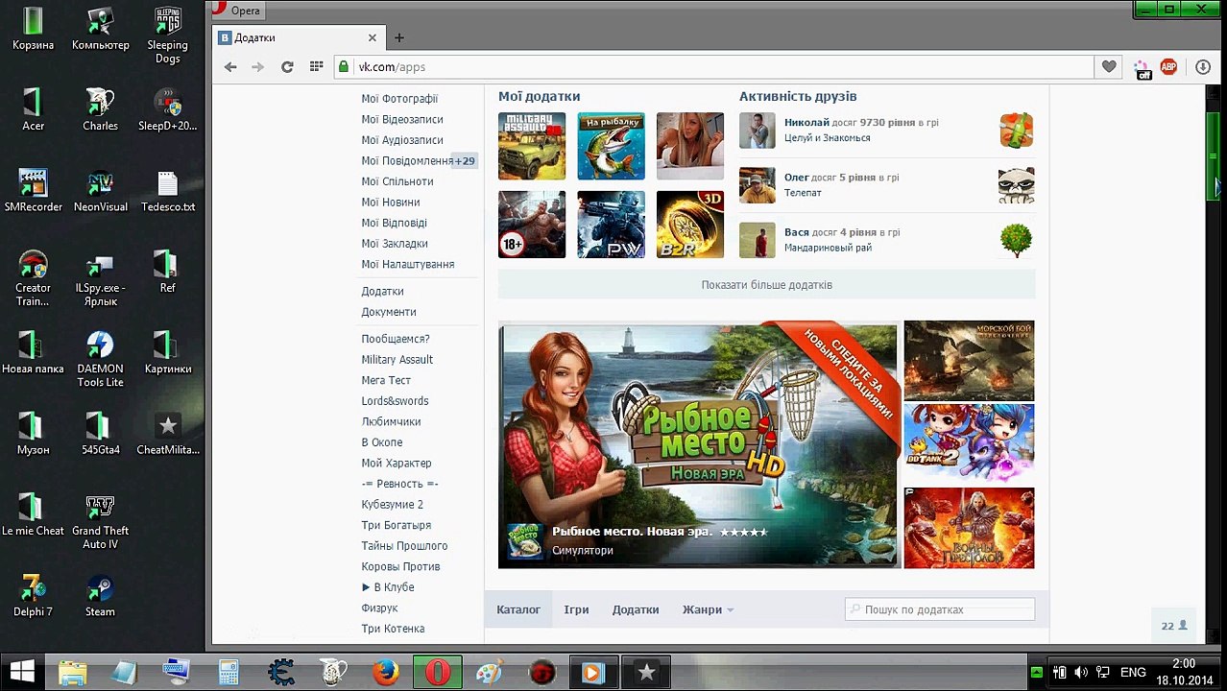The height and width of the screenshot is (691, 1227).
Task: Open Мої Повідомлення with +29 badge
Action: click(x=419, y=161)
